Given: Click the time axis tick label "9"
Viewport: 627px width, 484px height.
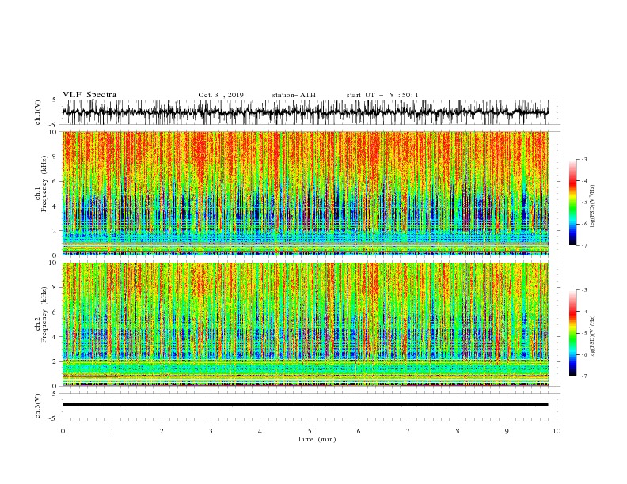Looking at the screenshot, I should (x=507, y=431).
